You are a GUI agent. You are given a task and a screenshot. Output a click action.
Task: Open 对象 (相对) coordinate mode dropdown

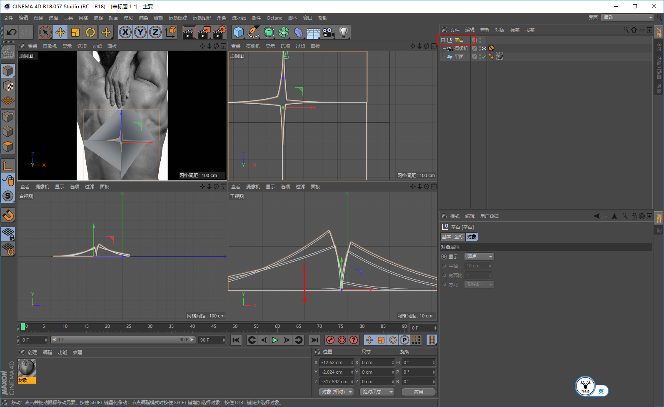pos(337,392)
